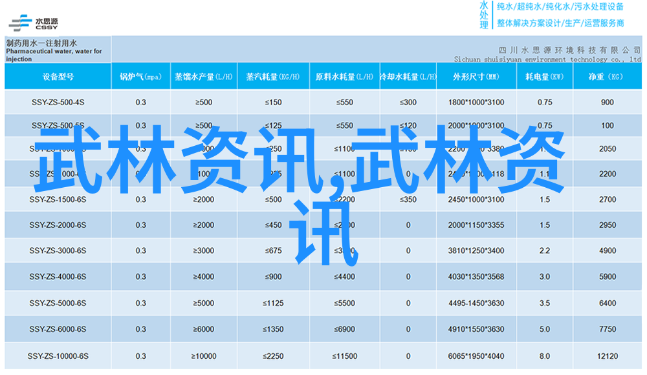Select the 12120 net weight cell

607,356
